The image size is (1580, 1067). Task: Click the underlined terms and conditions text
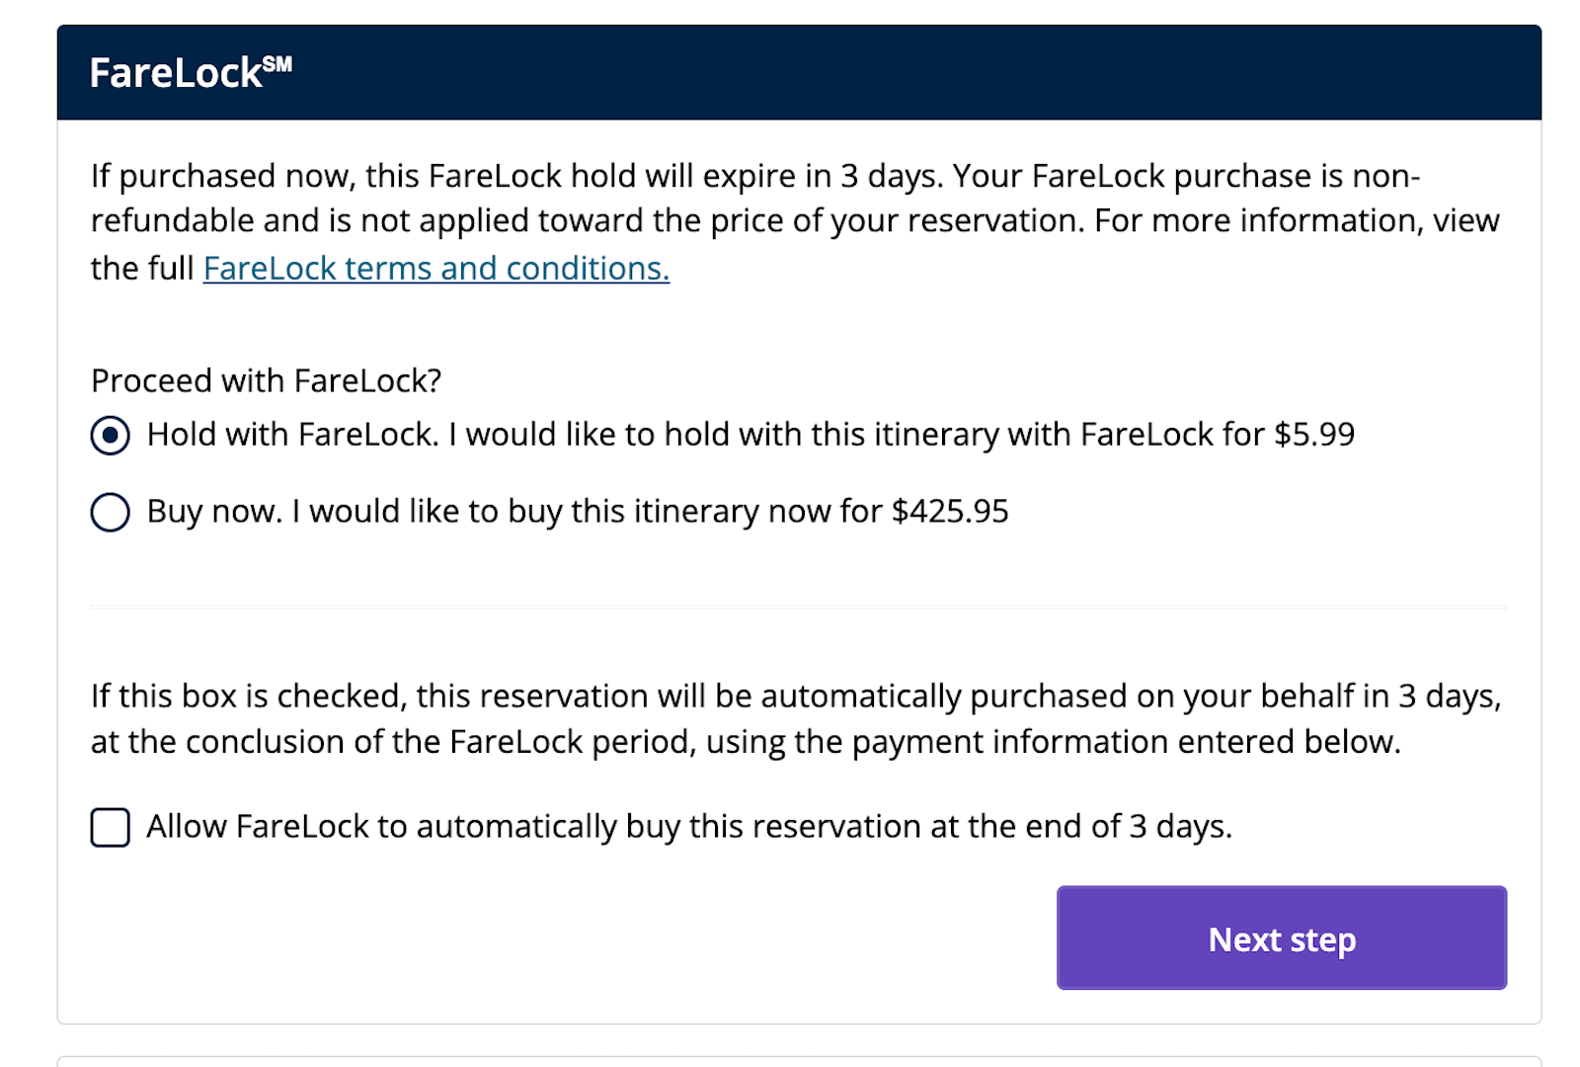[435, 268]
